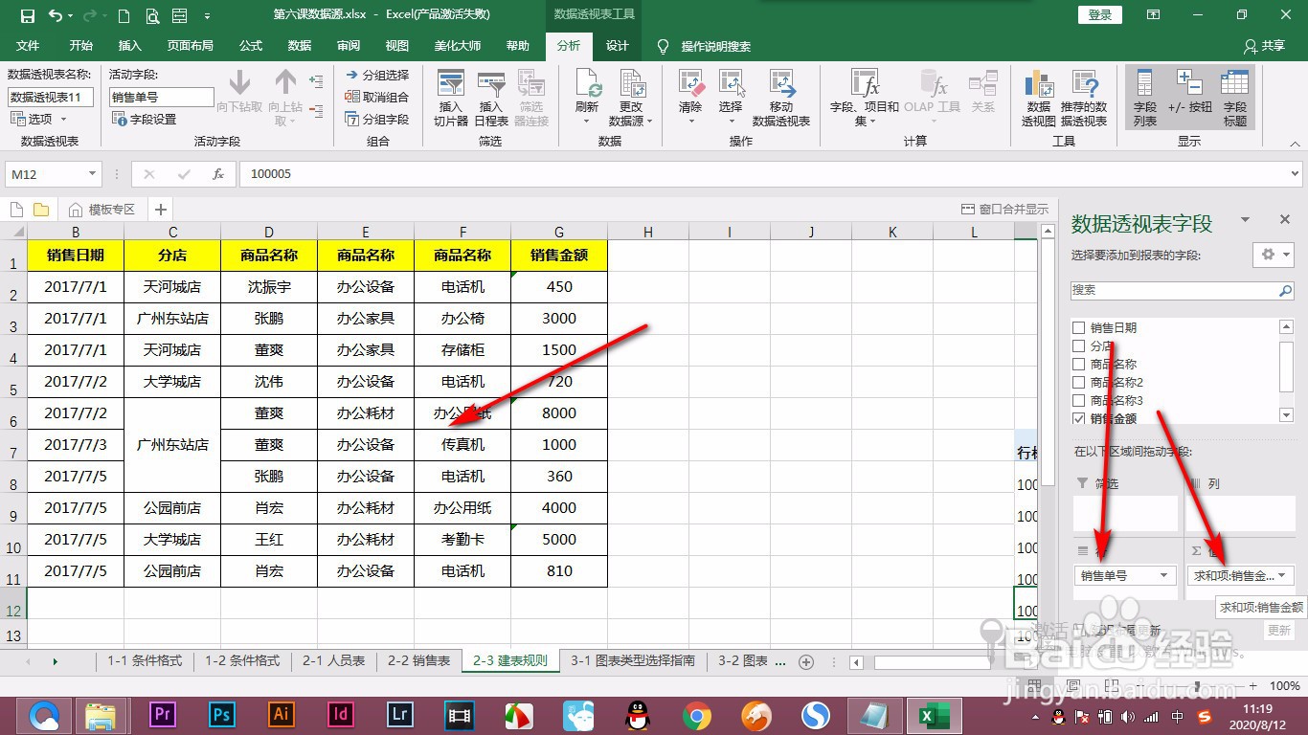Open the 插入切片器 slicer tool

(x=450, y=96)
